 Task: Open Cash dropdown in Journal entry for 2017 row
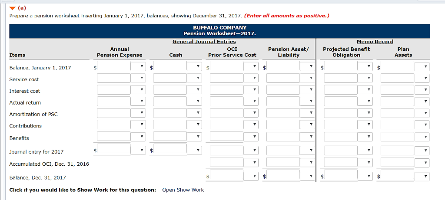194,151
